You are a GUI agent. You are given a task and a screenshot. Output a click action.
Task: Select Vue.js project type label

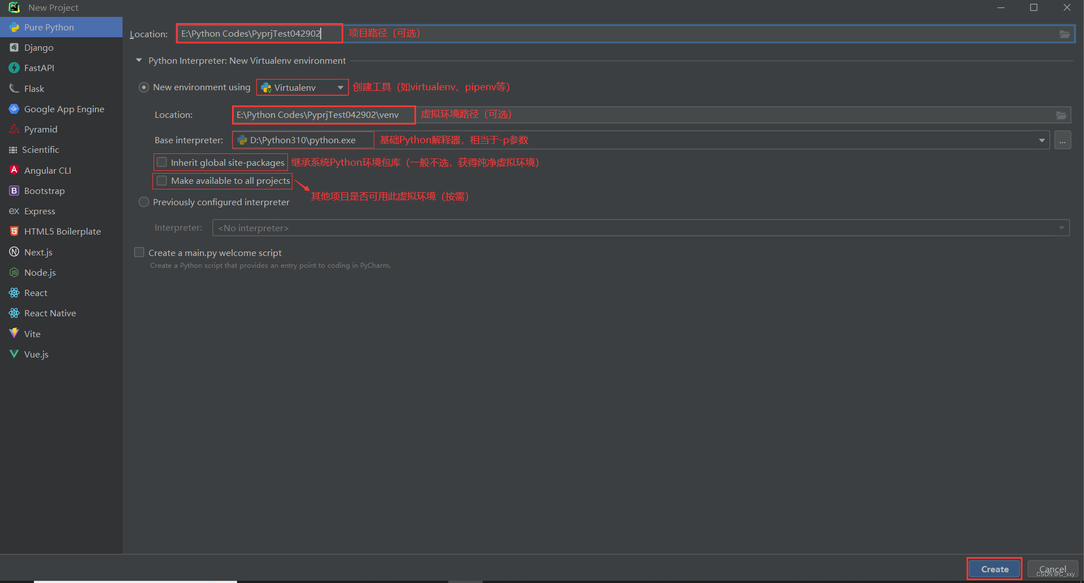(x=36, y=354)
